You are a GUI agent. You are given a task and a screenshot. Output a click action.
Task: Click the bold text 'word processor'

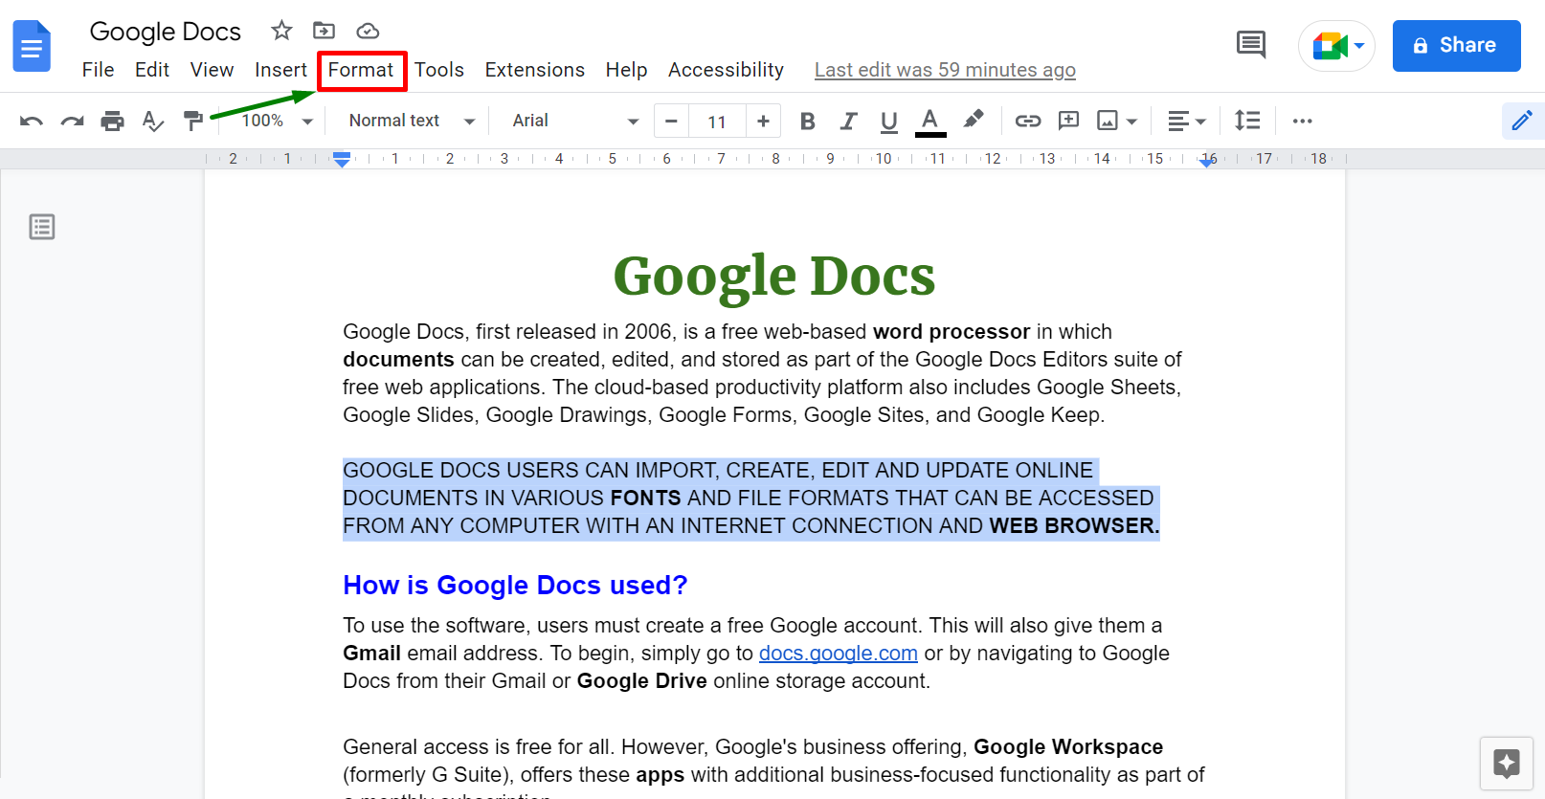click(952, 332)
